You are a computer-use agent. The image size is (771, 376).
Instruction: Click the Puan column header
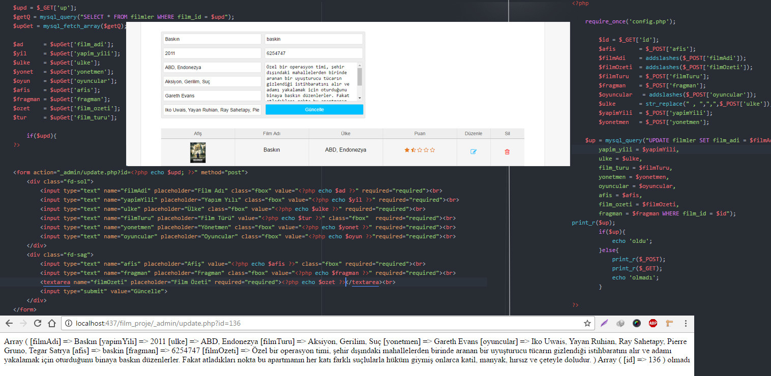click(420, 134)
